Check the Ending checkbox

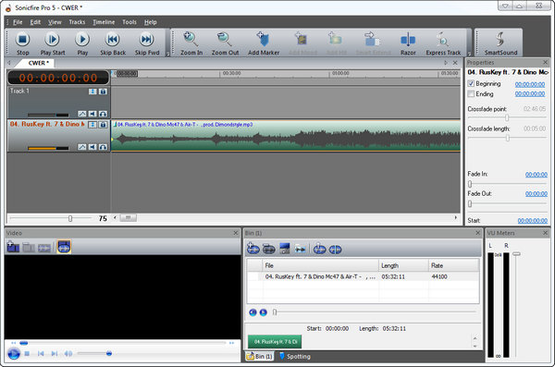pyautogui.click(x=471, y=93)
